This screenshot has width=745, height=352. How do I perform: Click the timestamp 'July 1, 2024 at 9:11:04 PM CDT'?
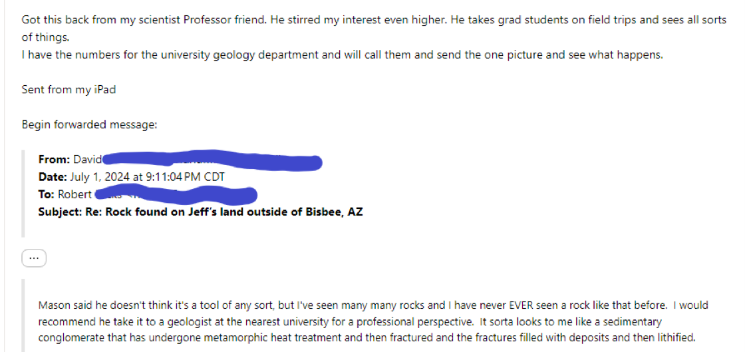(147, 177)
